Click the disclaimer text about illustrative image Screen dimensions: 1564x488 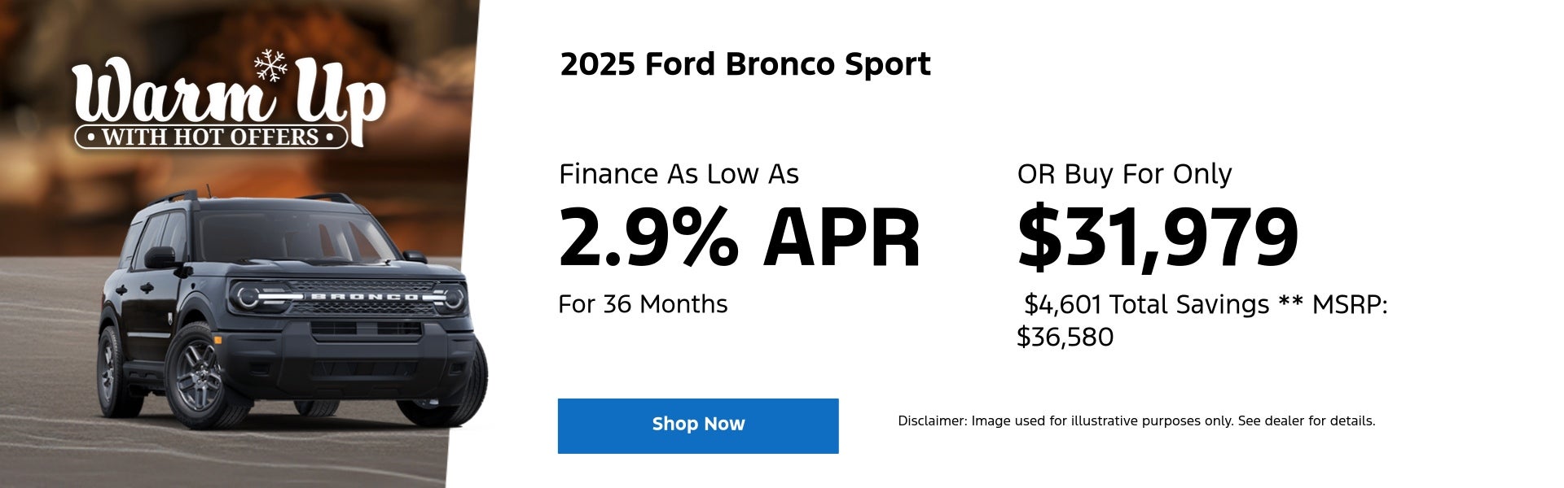point(1136,421)
